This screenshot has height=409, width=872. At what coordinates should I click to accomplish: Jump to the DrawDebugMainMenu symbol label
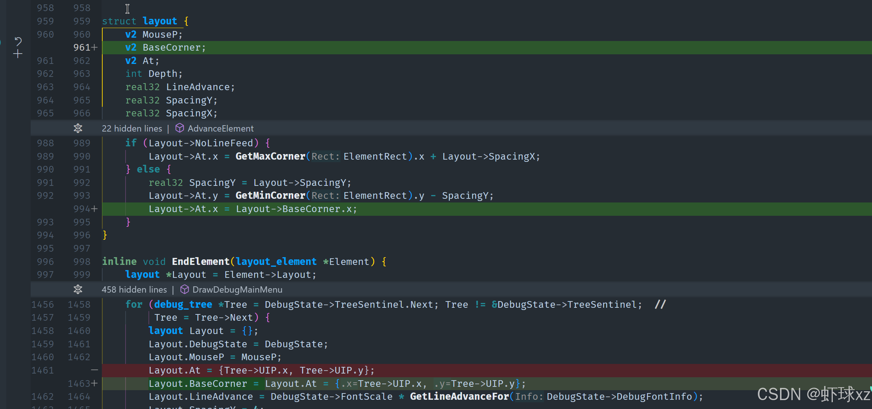coord(237,290)
